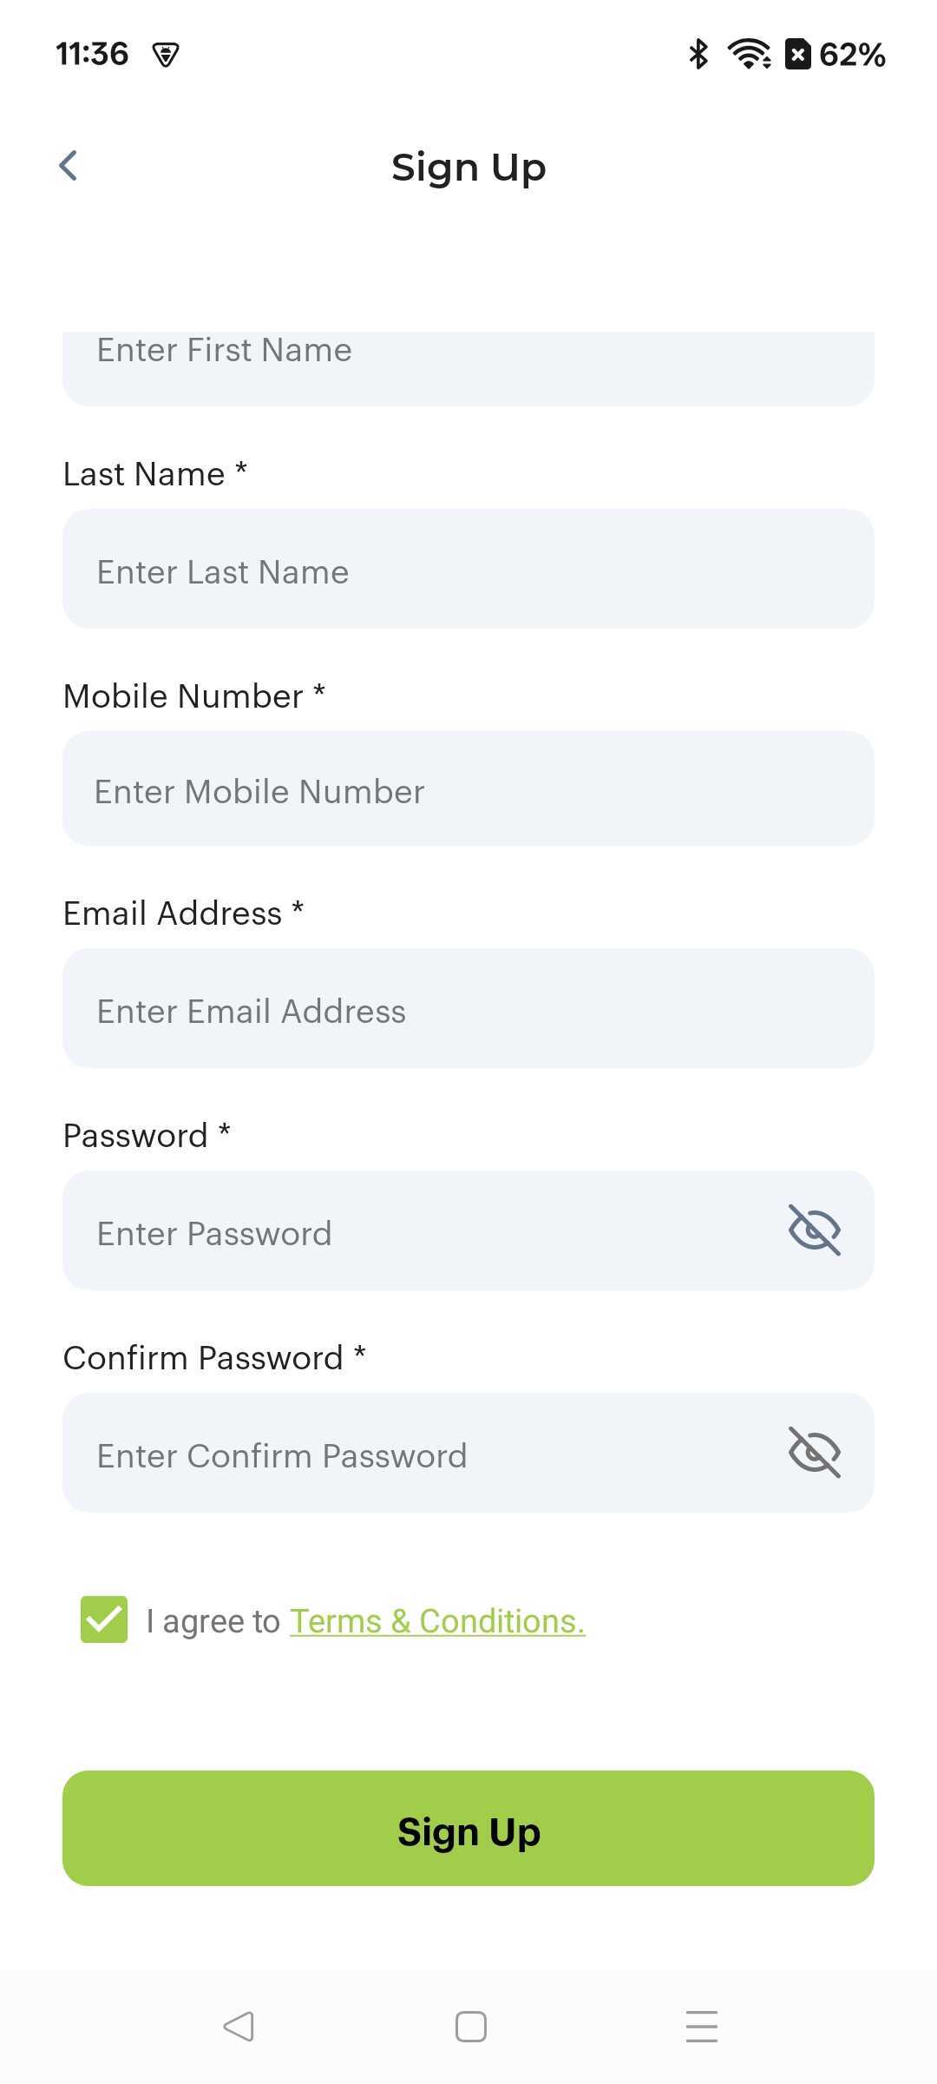Image resolution: width=937 pixels, height=2084 pixels.
Task: Tap inside the Enter Password field
Action: click(x=416, y=1231)
